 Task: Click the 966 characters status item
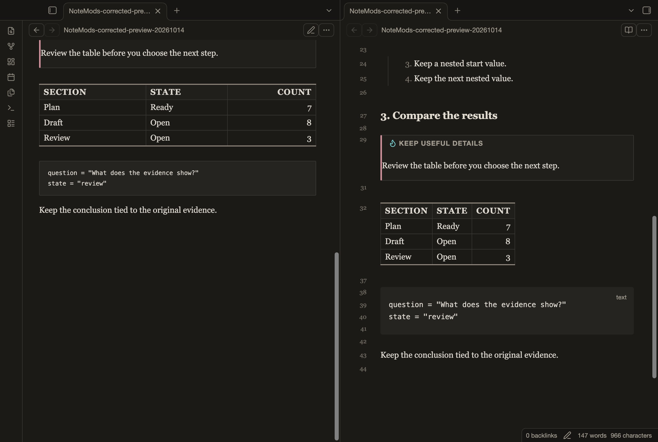pos(631,435)
